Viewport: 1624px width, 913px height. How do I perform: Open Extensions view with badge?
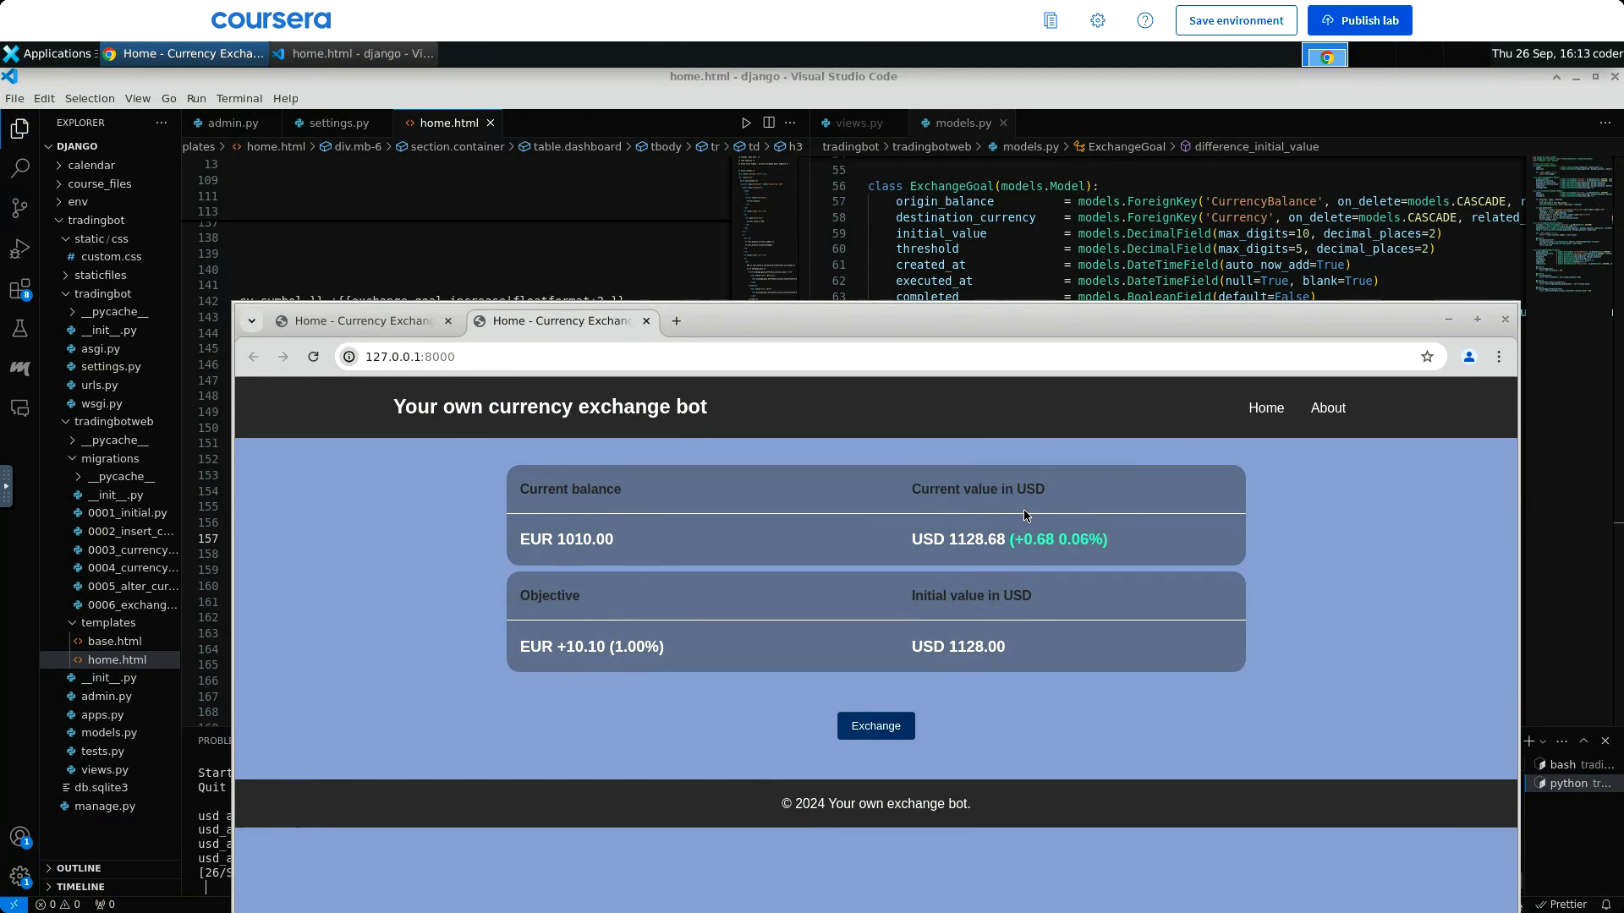click(x=19, y=289)
